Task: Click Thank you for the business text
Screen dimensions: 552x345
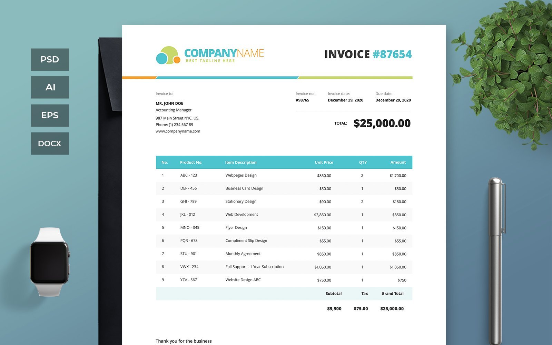Action: (184, 341)
